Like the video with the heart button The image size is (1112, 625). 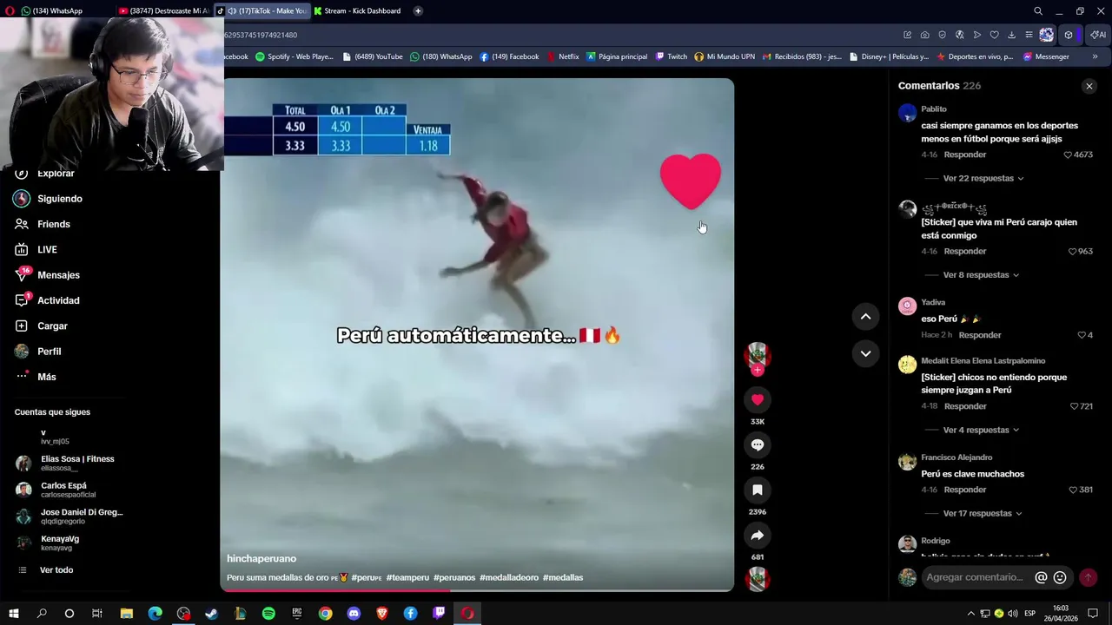(758, 399)
